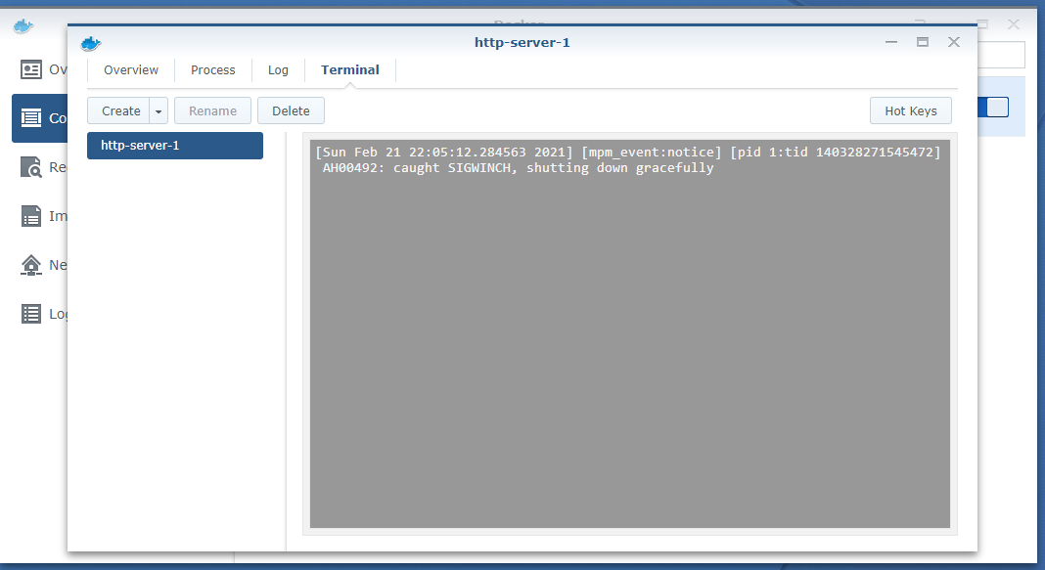Click the Rename button
The width and height of the screenshot is (1045, 570).
pos(212,111)
